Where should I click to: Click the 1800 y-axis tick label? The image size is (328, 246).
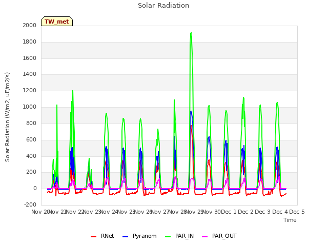pos(30,42)
